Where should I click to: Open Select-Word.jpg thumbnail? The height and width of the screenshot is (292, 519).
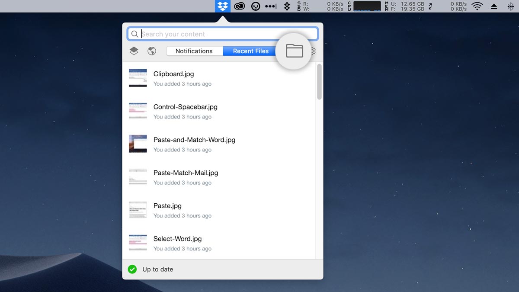coord(138,242)
